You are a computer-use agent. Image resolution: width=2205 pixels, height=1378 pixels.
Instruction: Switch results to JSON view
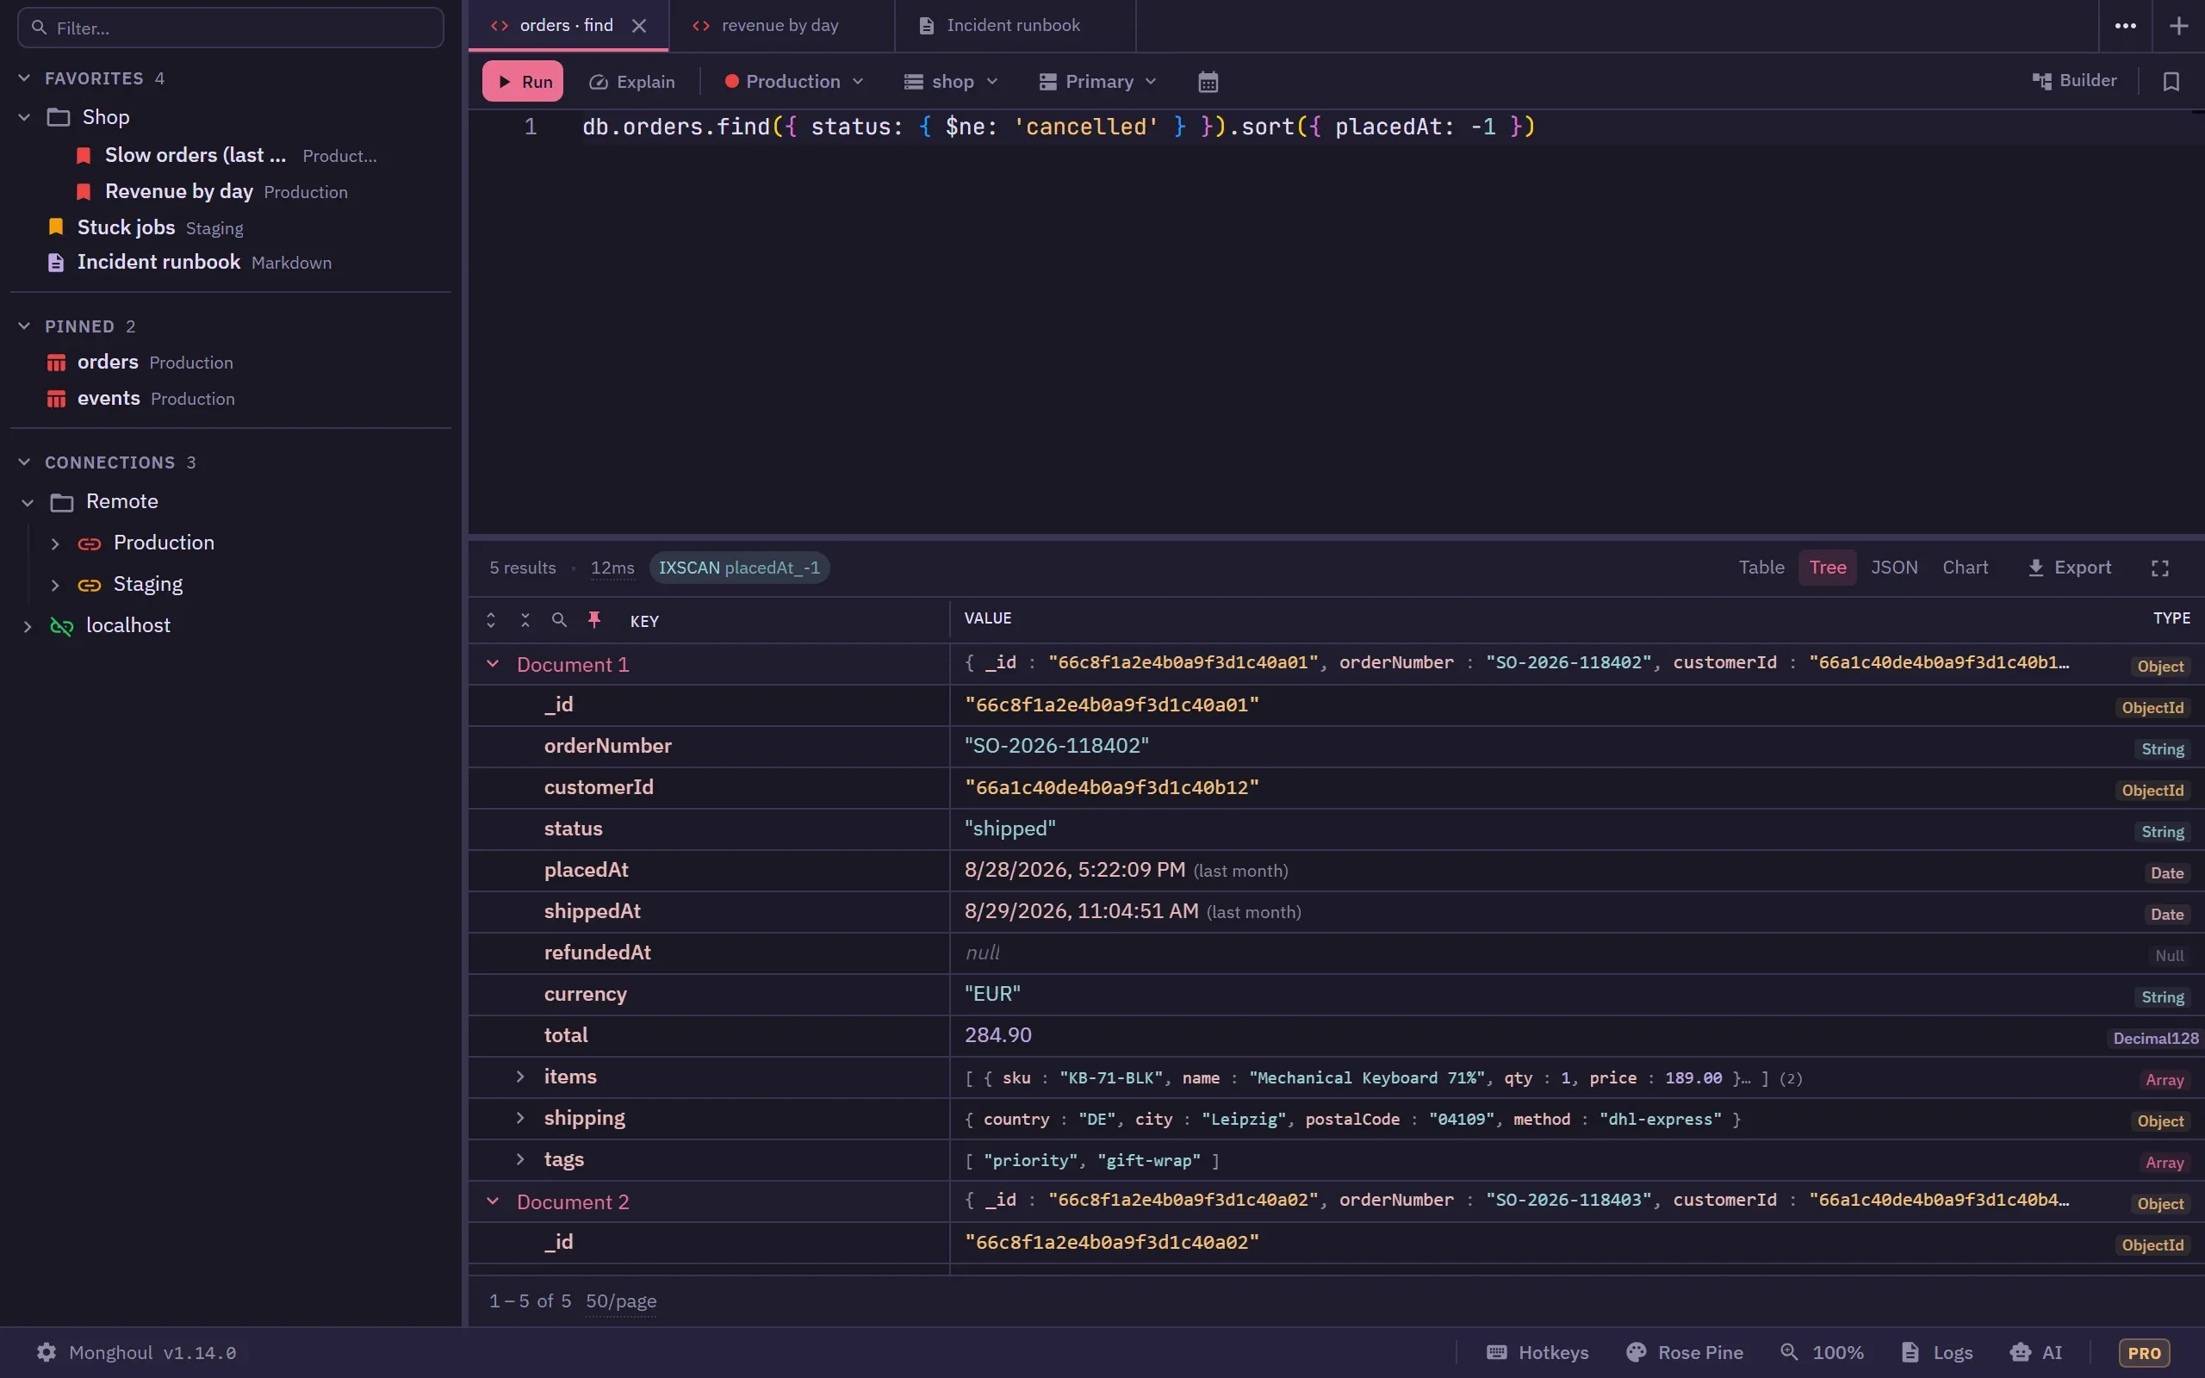click(x=1893, y=568)
